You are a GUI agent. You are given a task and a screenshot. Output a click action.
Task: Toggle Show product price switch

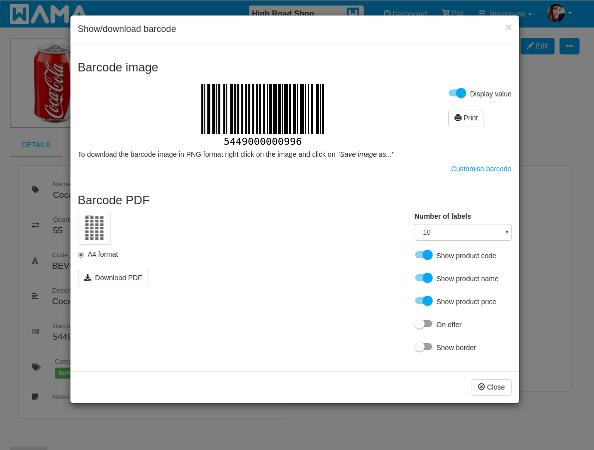click(424, 301)
